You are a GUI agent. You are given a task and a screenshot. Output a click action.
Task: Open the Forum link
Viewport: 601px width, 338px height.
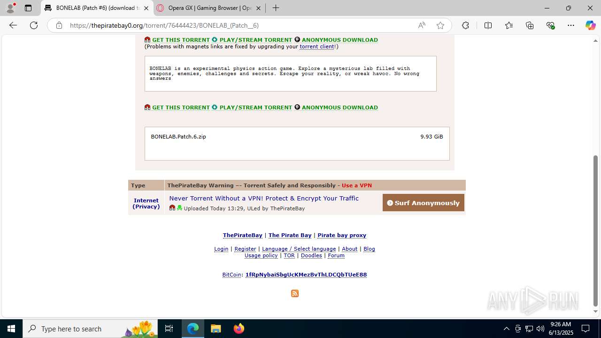tap(336, 255)
